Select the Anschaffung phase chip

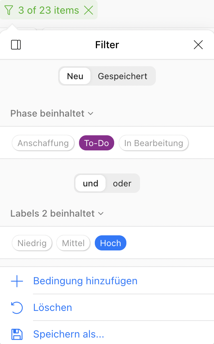pyautogui.click(x=43, y=143)
